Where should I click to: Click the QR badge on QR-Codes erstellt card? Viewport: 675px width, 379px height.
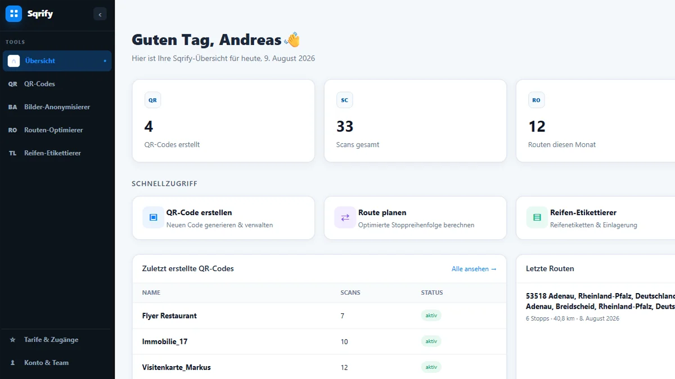[152, 100]
